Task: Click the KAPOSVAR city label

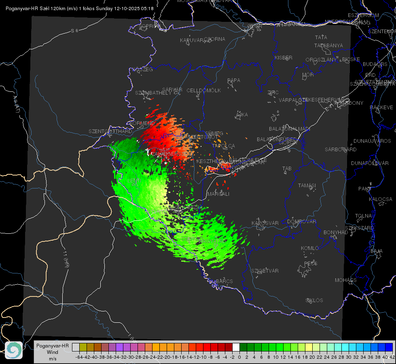Action: tap(265, 223)
